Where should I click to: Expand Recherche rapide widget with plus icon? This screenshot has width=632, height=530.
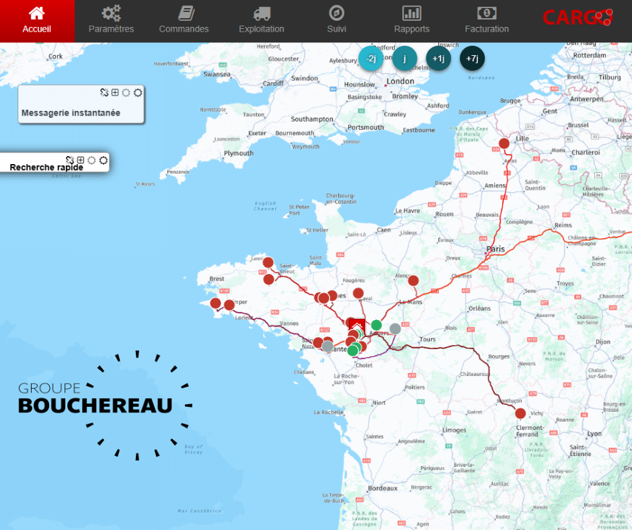(81, 160)
